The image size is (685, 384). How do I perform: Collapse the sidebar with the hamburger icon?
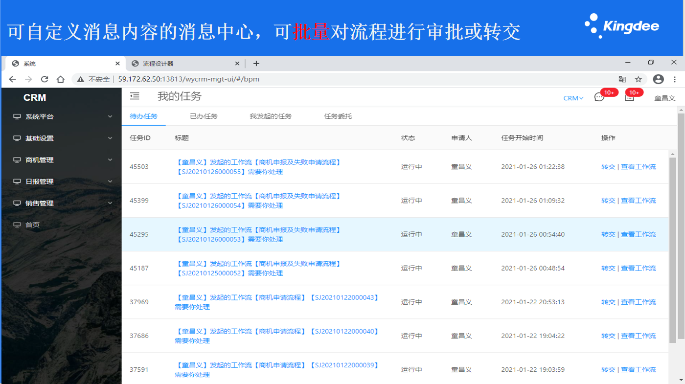[x=135, y=96]
